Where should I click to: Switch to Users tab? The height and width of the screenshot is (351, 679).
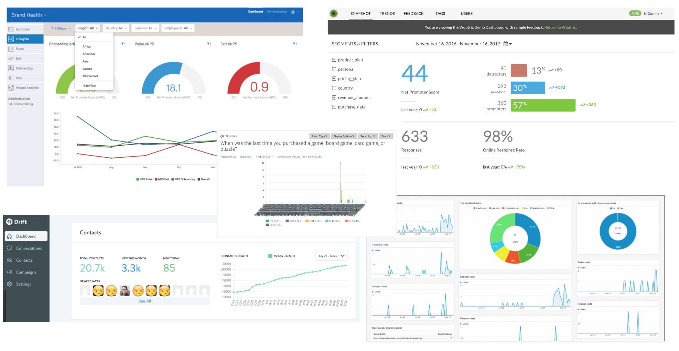tap(466, 13)
